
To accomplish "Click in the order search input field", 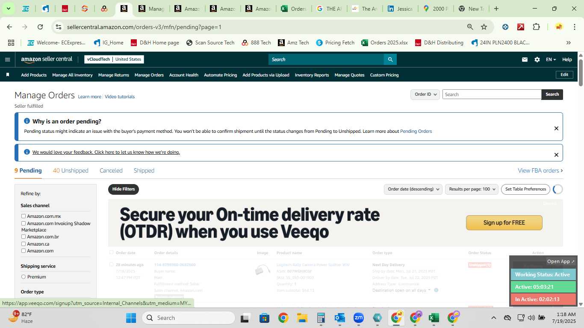I will point(492,94).
